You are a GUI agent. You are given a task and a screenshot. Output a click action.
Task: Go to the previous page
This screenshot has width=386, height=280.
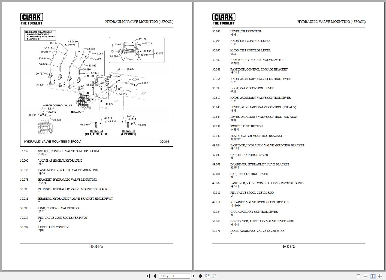(x=155, y=276)
